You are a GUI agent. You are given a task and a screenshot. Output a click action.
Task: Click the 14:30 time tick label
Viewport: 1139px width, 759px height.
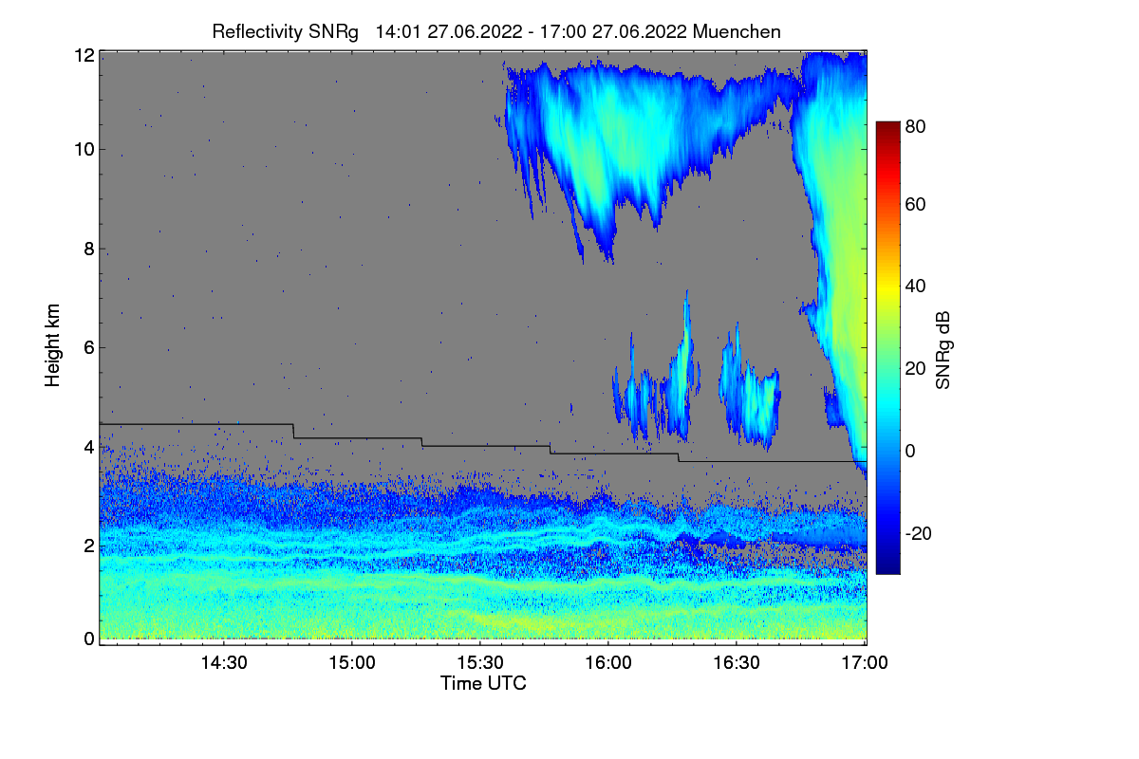point(223,663)
